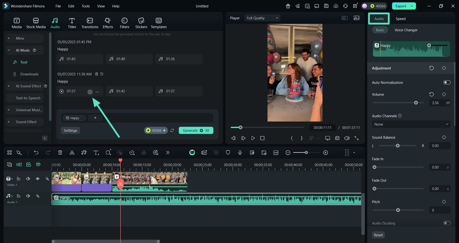Toggle Auto Normalization switch

pyautogui.click(x=447, y=83)
